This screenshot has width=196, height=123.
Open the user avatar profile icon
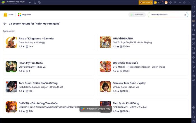click(166, 3)
